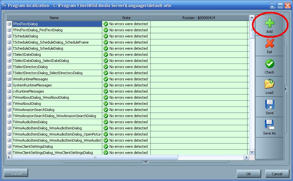293x181 pixels.
Task: Collapse the right side toolbar panel arrow
Action: [x=285, y=89]
